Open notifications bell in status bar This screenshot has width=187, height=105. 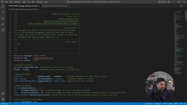[184, 104]
